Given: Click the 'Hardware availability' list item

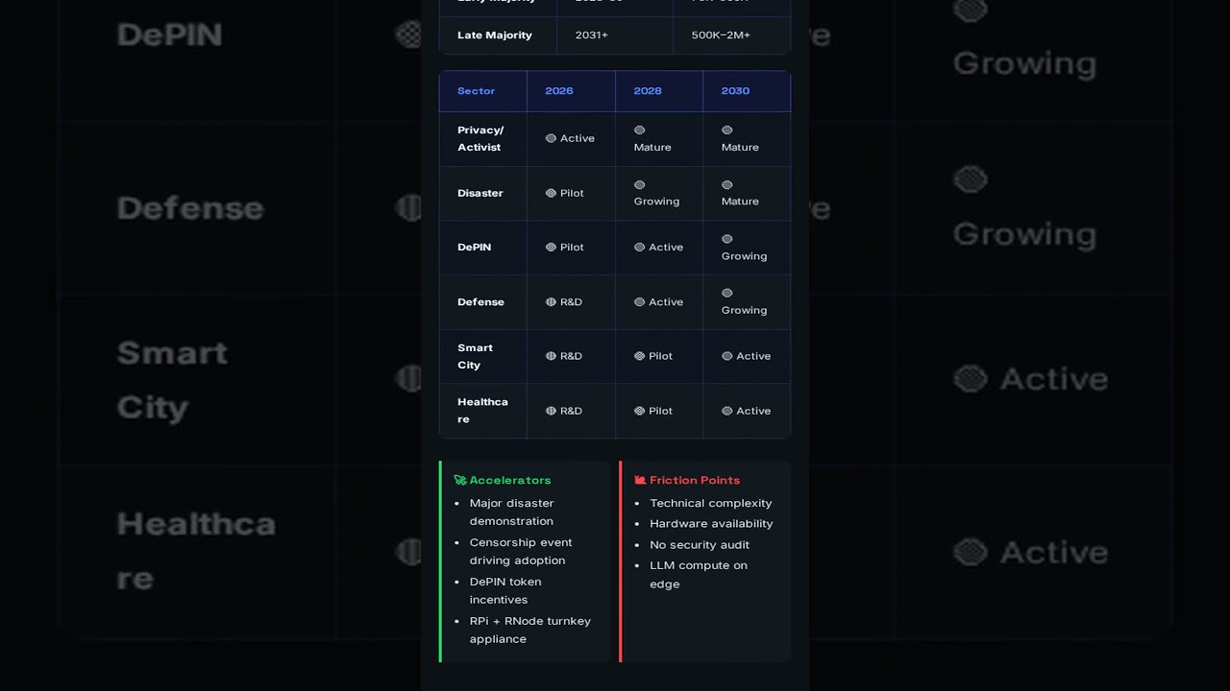Looking at the screenshot, I should 710,524.
